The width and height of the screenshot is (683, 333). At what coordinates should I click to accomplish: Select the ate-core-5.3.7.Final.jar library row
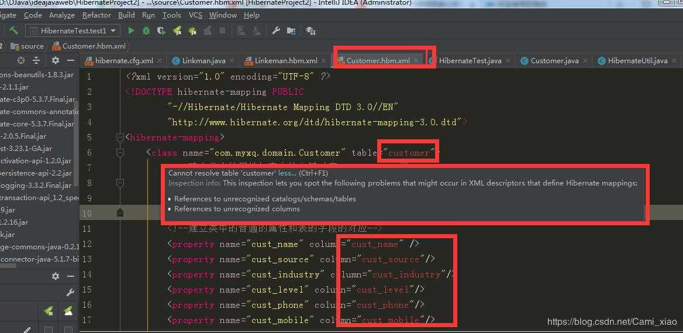click(x=37, y=124)
